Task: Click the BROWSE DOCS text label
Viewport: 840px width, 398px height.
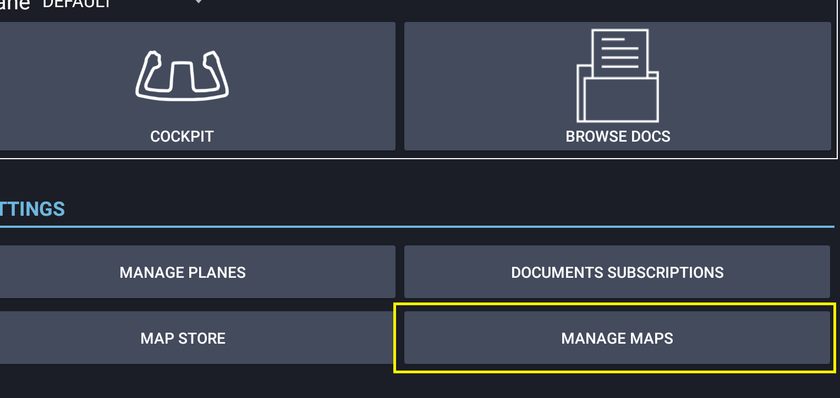Action: point(618,136)
